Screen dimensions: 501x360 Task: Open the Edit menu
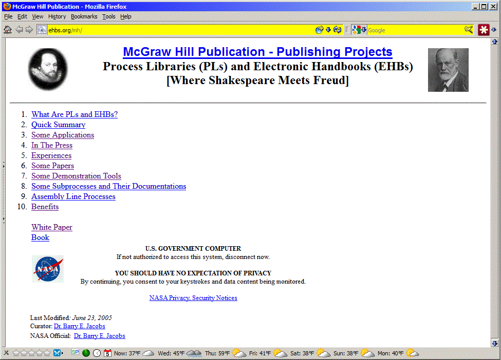pos(22,16)
